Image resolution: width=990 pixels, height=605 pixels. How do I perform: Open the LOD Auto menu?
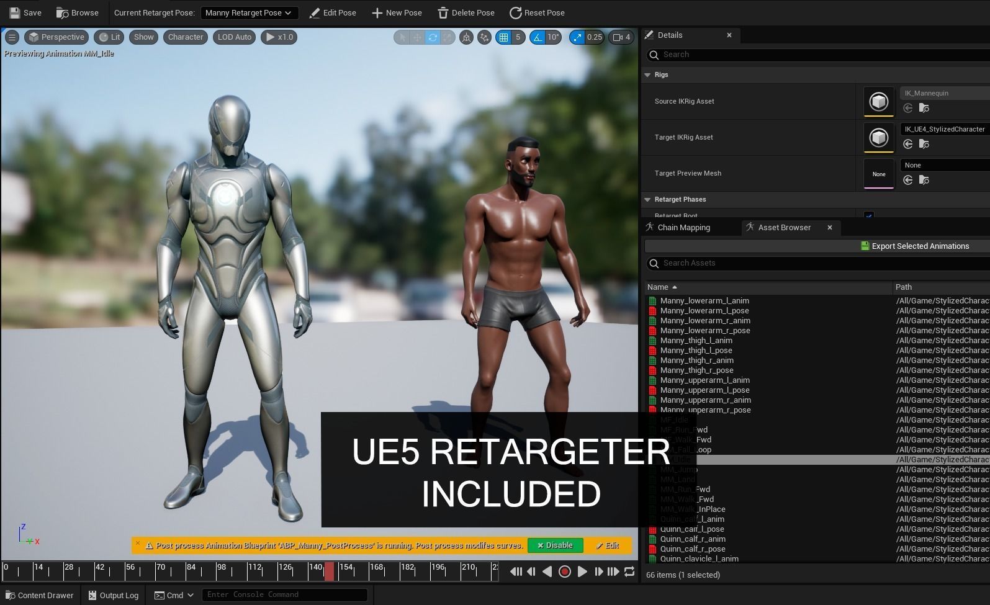234,37
